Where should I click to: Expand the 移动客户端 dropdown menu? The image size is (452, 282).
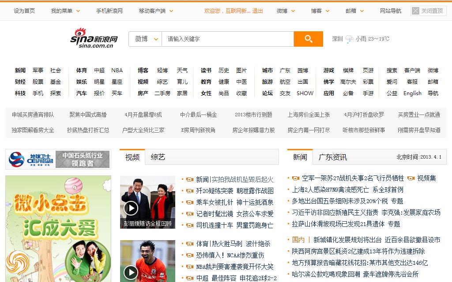click(156, 11)
